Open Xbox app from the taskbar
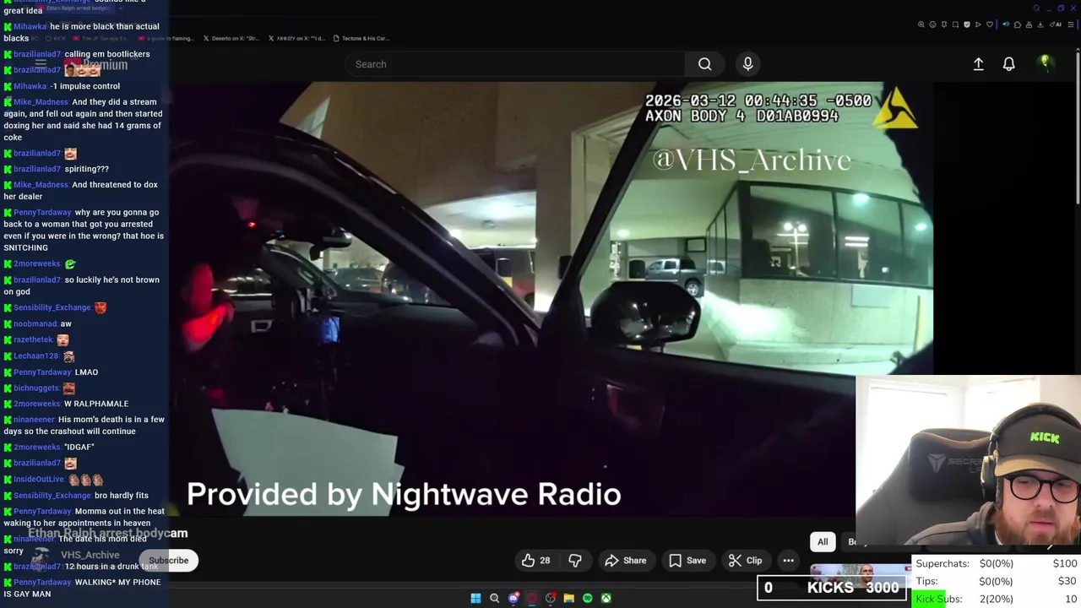 [606, 599]
